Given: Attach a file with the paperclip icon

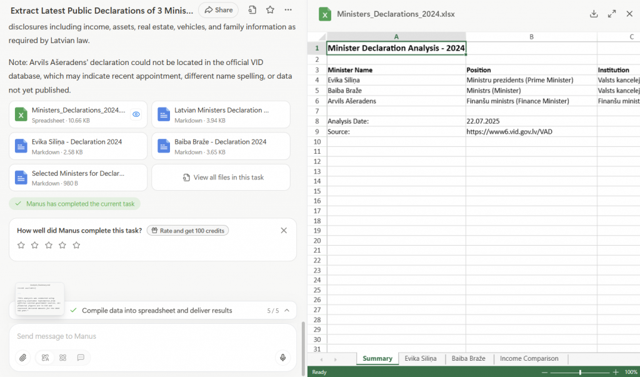Looking at the screenshot, I should point(23,358).
